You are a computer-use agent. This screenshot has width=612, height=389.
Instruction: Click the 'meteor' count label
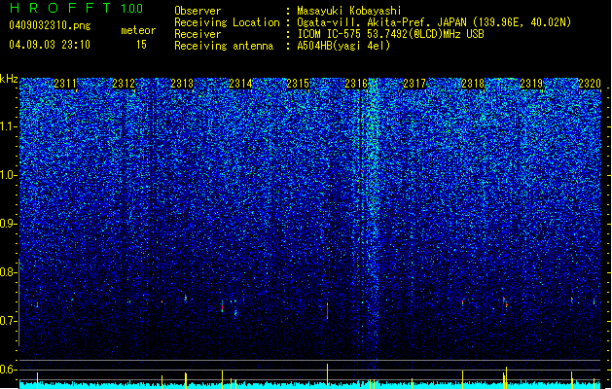(138, 30)
